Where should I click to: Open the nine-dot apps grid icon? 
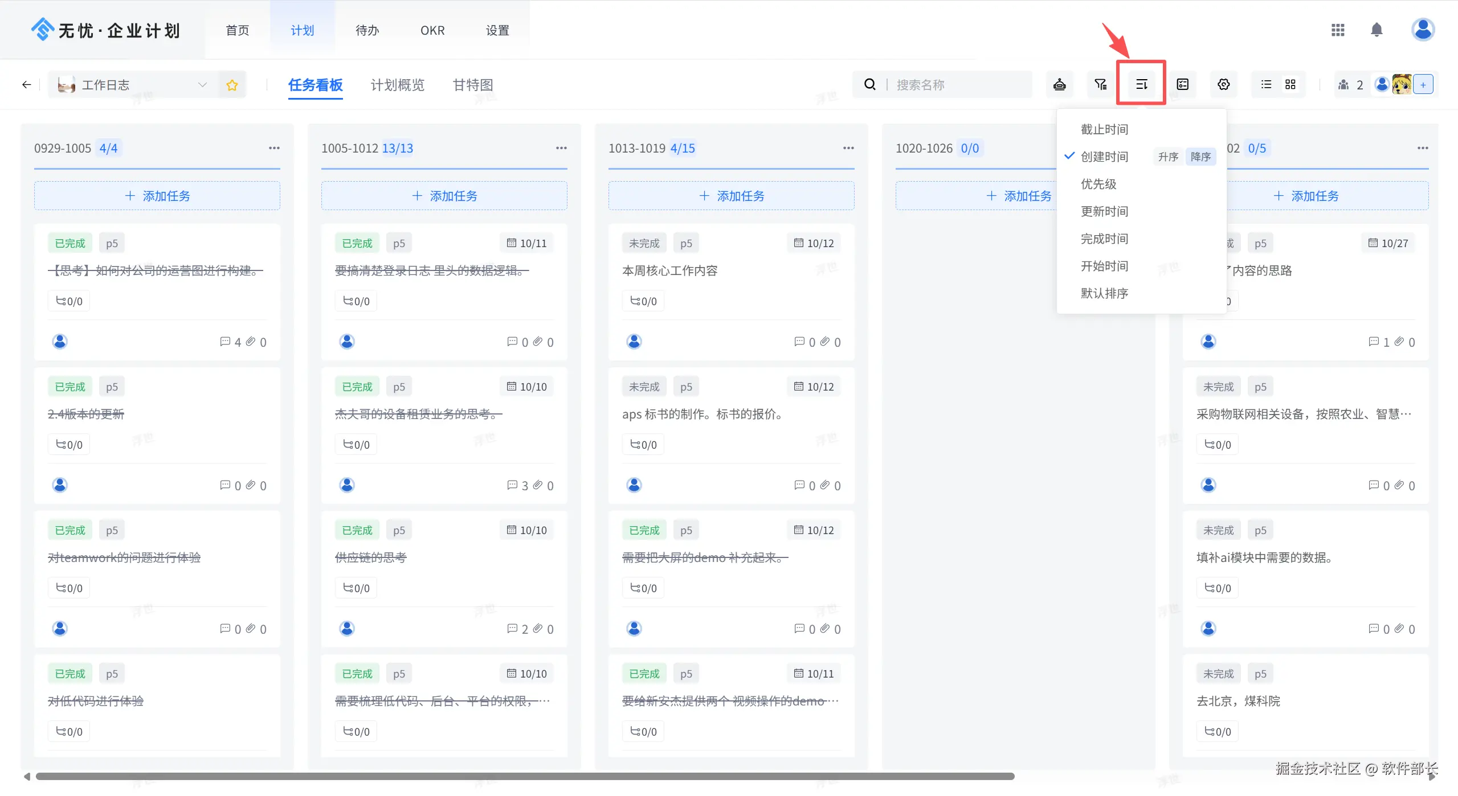point(1337,30)
